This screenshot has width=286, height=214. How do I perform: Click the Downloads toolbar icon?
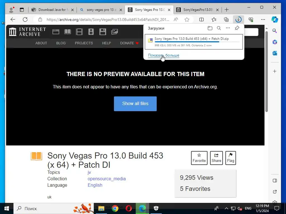[239, 20]
